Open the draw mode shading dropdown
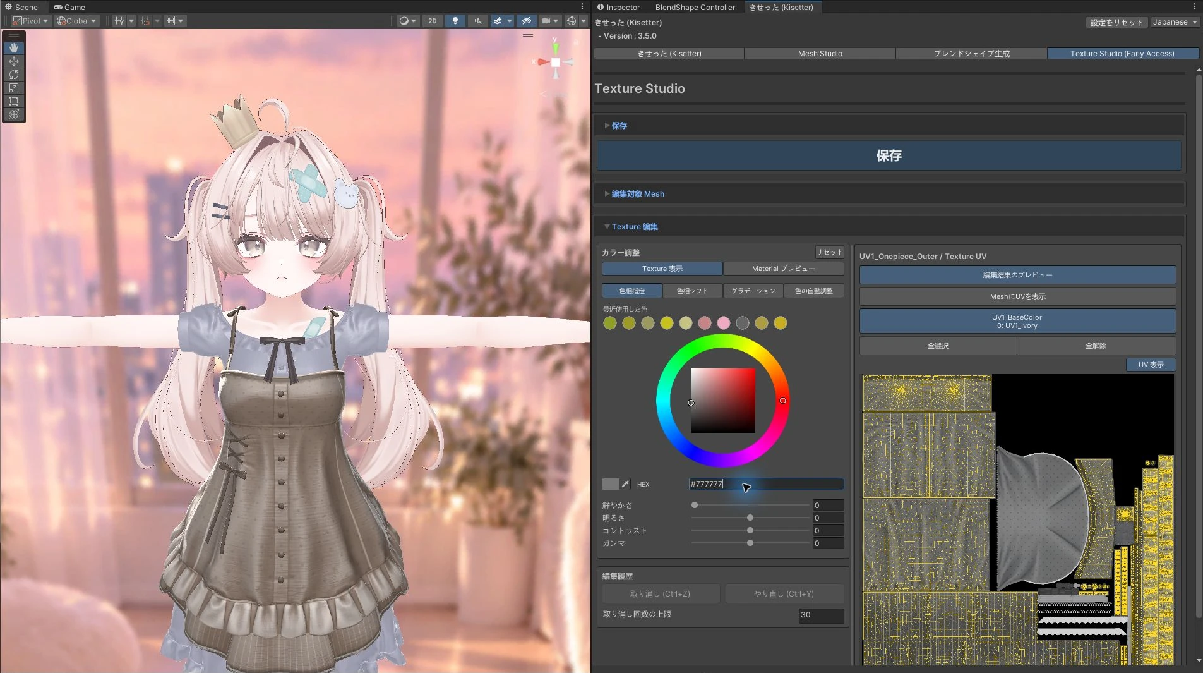1203x673 pixels. click(x=408, y=21)
